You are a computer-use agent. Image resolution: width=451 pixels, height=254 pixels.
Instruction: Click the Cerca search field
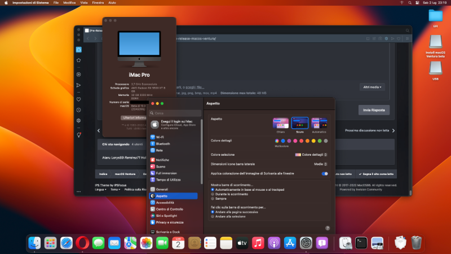click(175, 113)
